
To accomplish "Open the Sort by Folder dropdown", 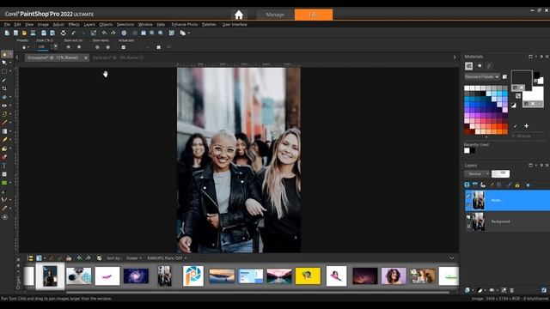I will [x=134, y=258].
